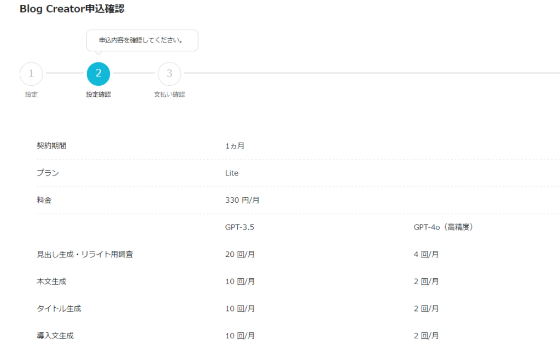
Task: Click the 申込内容を確認してください tooltip bubble
Action: point(142,40)
